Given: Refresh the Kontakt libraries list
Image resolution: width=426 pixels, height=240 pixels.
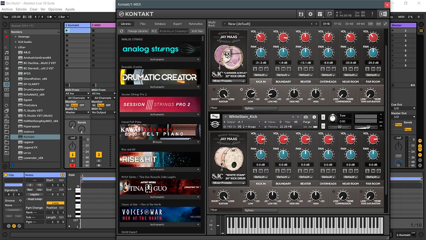Looking at the screenshot, I should pyautogui.click(x=122, y=31).
